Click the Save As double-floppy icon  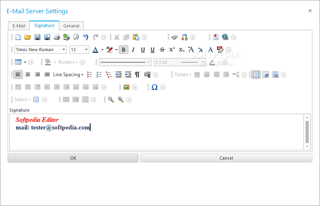pos(47,37)
